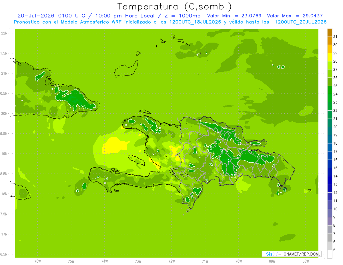Image resolution: width=343 pixels, height=265 pixels.
Task: Pick the topmost brown-orange swatch above 31
Action: click(x=330, y=33)
